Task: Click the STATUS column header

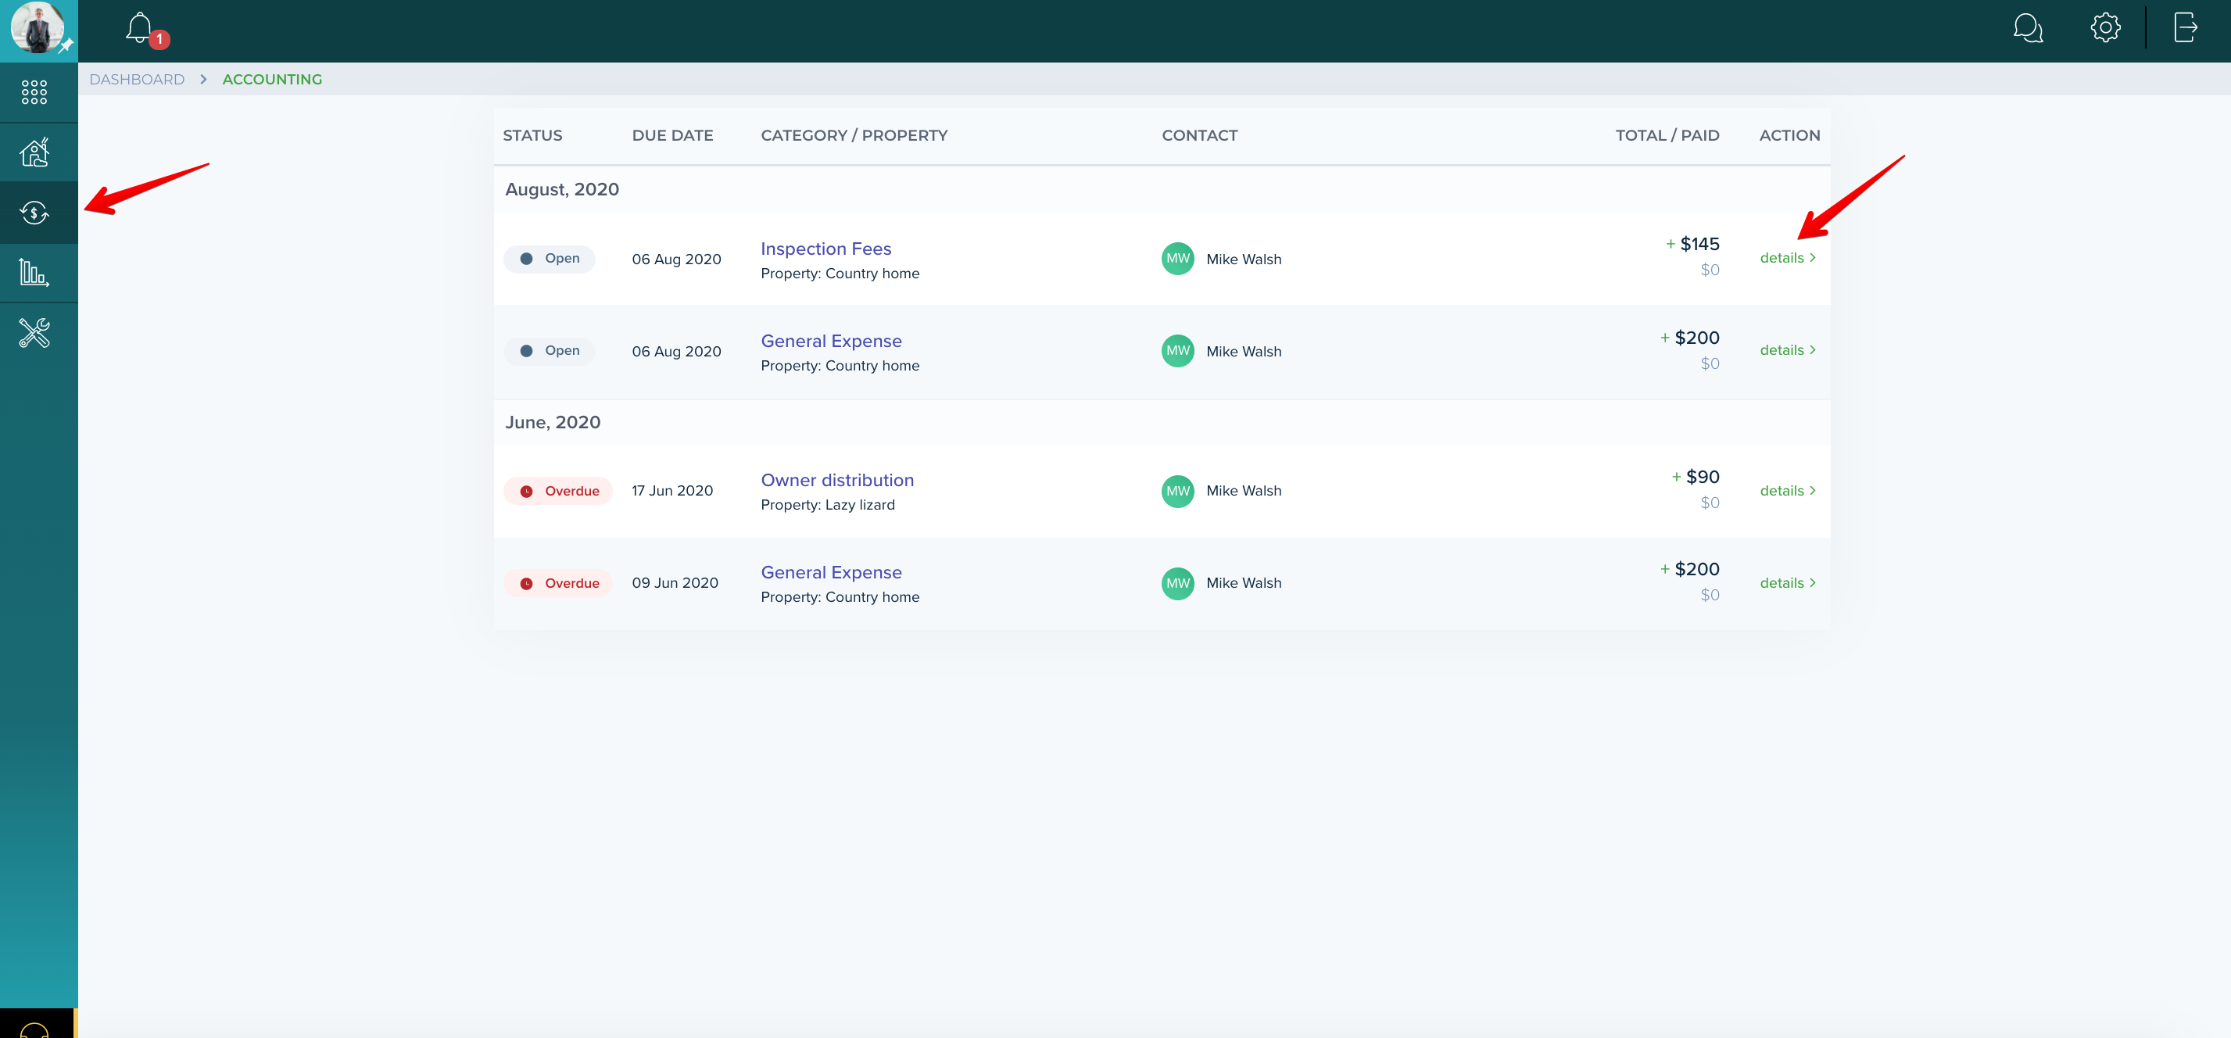Action: click(x=532, y=135)
